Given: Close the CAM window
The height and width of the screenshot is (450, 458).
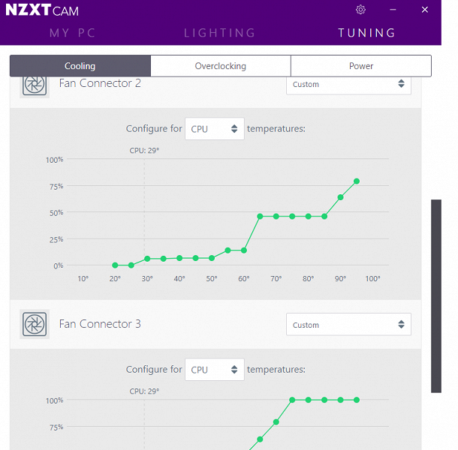Looking at the screenshot, I should (x=426, y=10).
